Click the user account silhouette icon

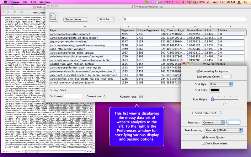pos(239,2)
